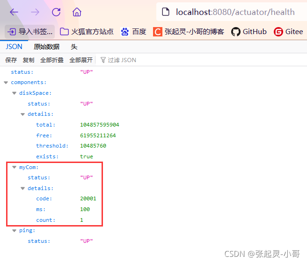Select the ms value 100
This screenshot has width=307, height=262.
click(85, 209)
